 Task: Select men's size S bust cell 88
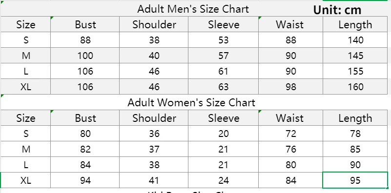pyautogui.click(x=85, y=40)
